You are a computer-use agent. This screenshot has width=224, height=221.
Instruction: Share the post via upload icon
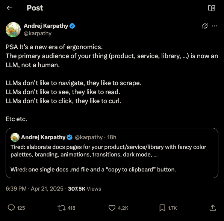tap(213, 208)
